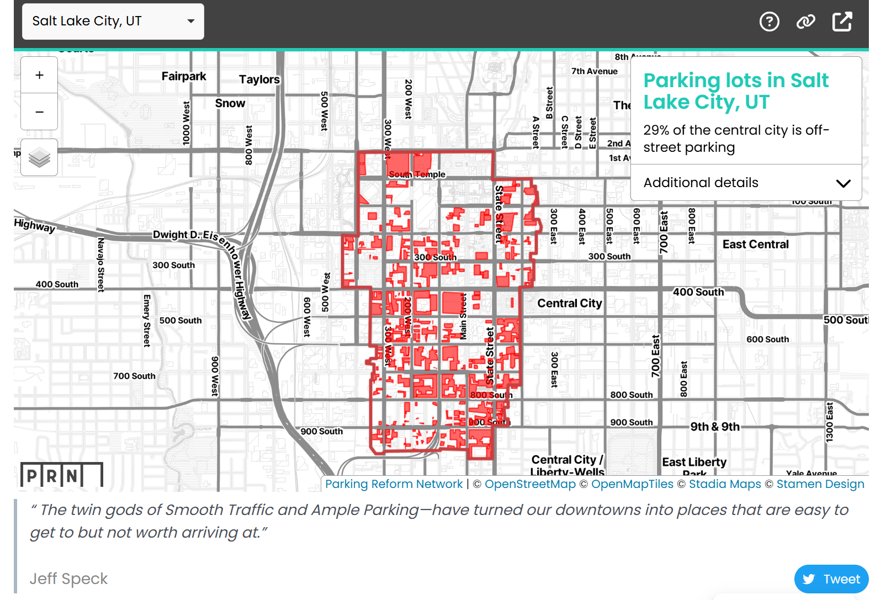886x600 pixels.
Task: Open the map layers control
Action: [39, 158]
